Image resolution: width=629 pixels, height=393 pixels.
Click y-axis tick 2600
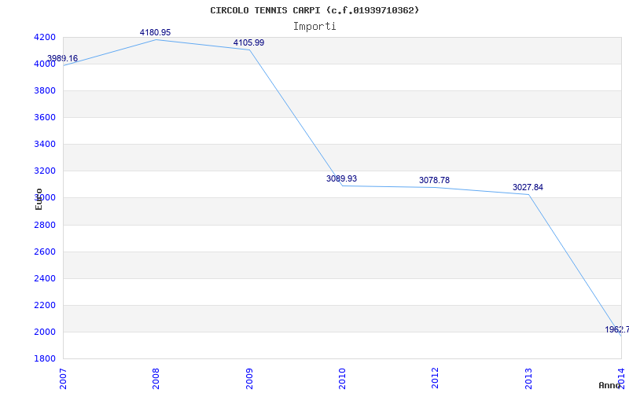tap(45, 252)
